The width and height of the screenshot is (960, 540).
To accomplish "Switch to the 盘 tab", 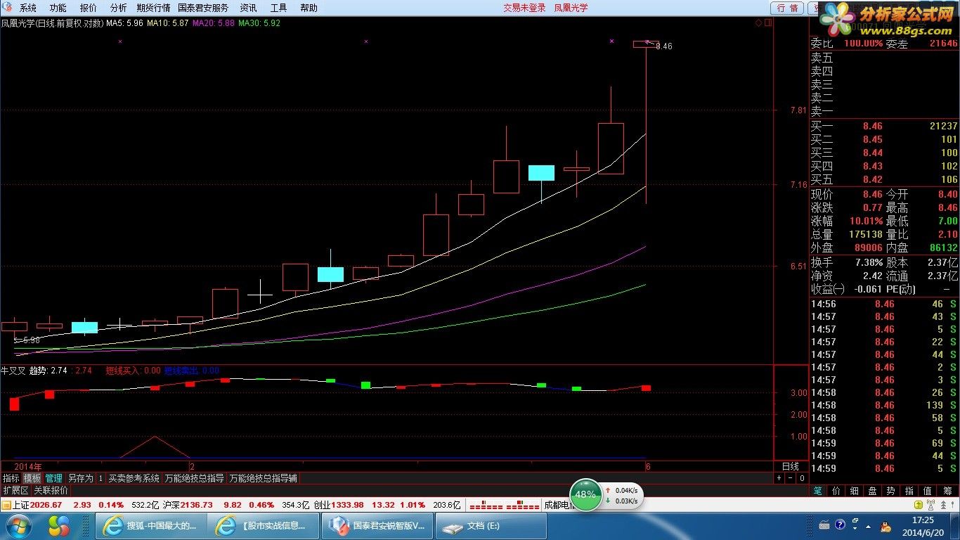I will point(873,491).
